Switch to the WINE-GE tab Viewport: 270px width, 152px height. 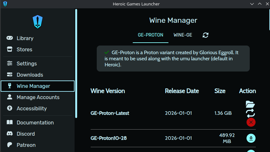click(183, 35)
